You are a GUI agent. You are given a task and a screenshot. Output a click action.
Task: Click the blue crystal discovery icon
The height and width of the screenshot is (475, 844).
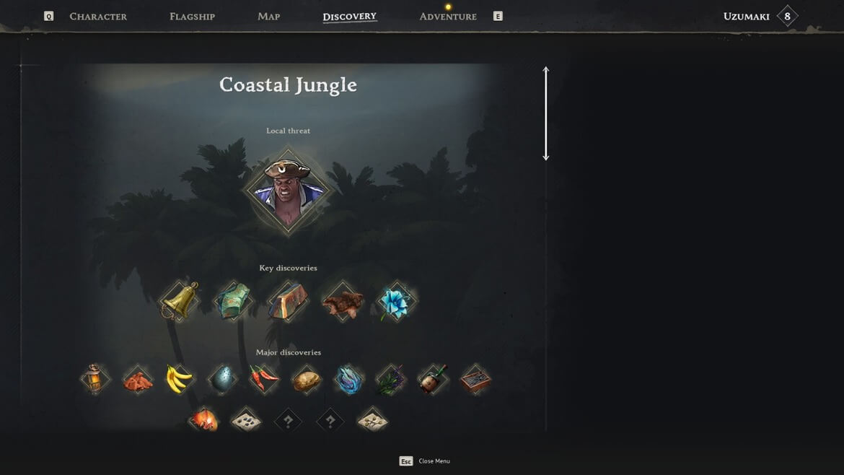coord(348,380)
